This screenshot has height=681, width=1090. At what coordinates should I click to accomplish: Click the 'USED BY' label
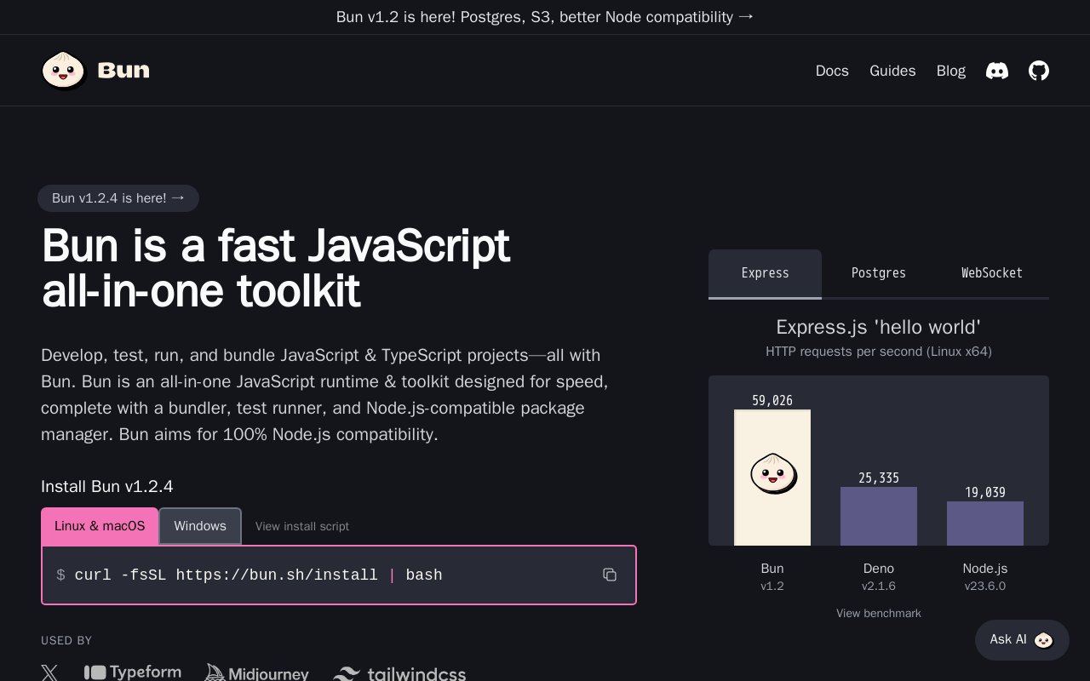(66, 640)
